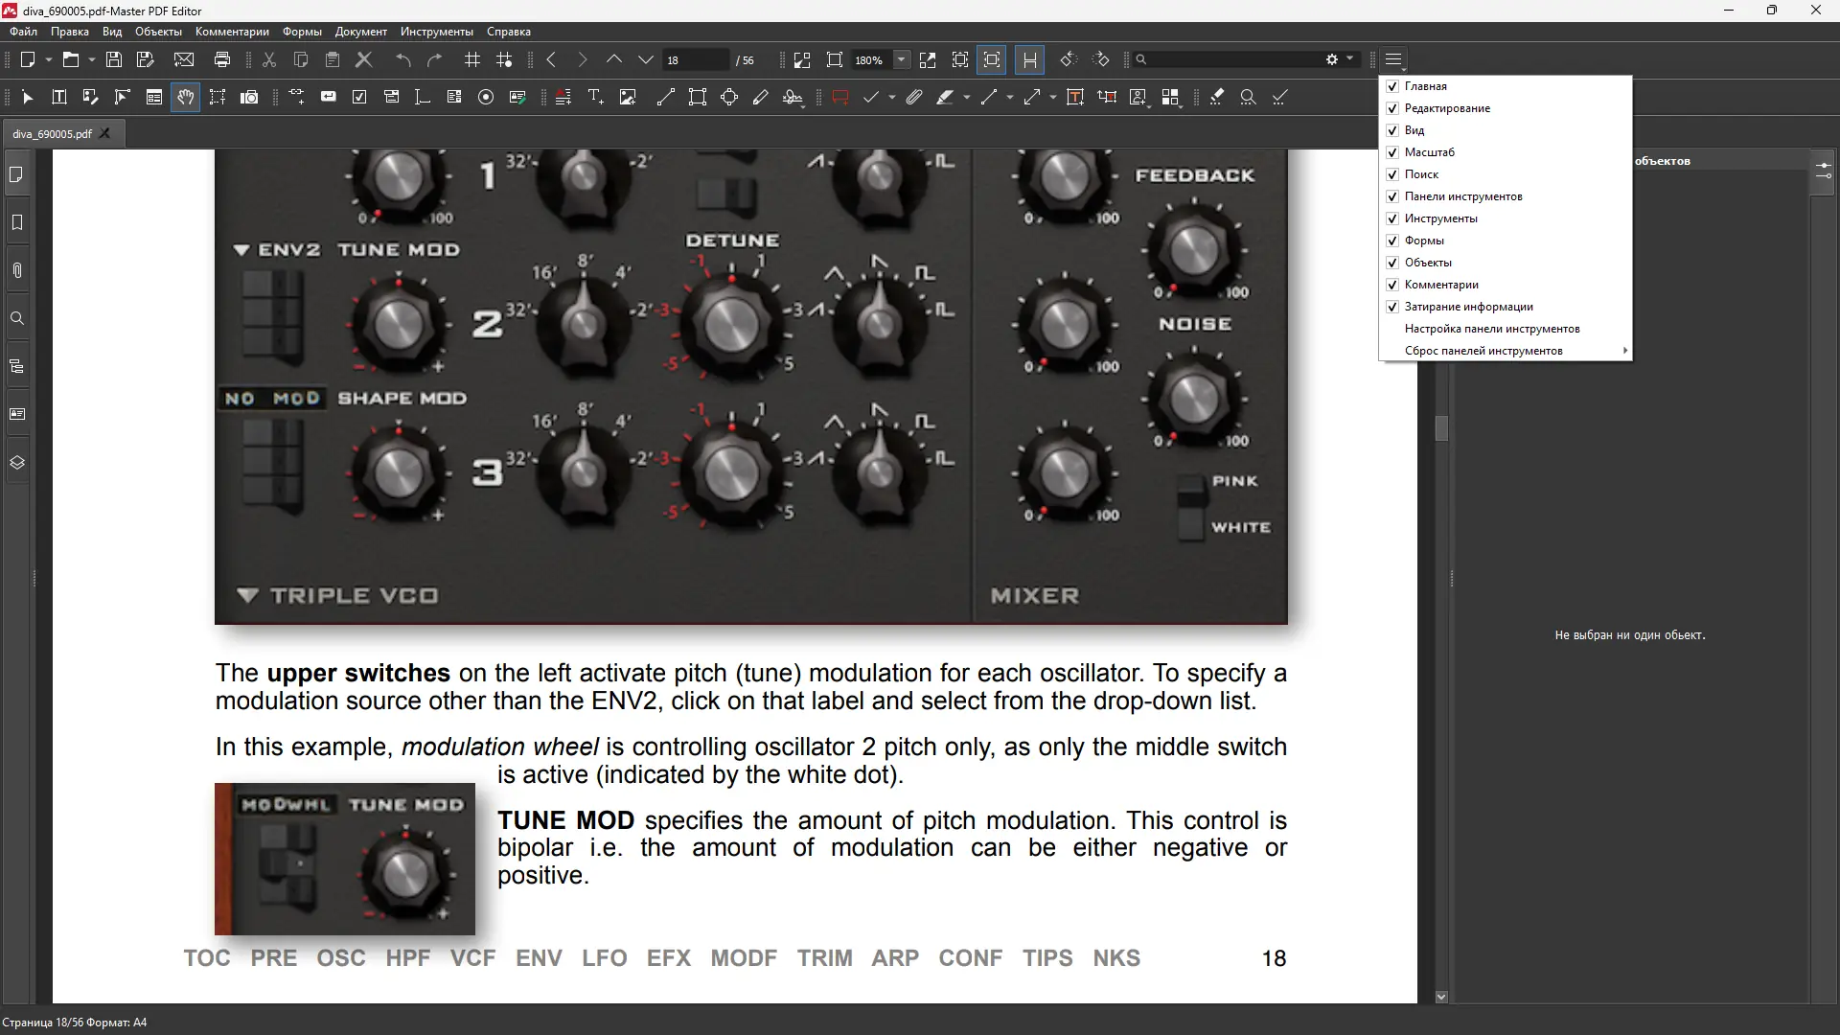This screenshot has width=1840, height=1035.
Task: Click Настройка панели инструментов entry
Action: click(x=1491, y=329)
